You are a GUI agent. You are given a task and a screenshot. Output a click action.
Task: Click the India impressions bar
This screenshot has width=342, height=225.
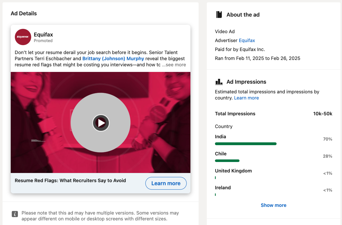(x=246, y=144)
